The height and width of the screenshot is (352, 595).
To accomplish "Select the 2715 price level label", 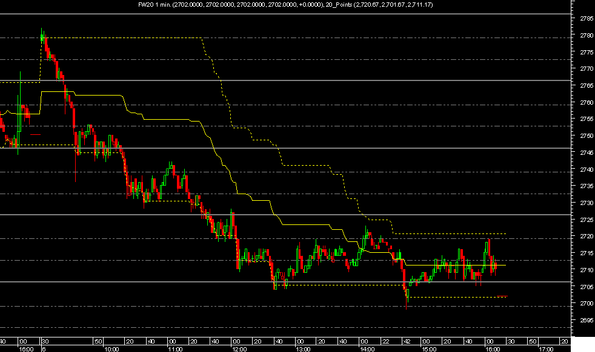I will (x=587, y=253).
